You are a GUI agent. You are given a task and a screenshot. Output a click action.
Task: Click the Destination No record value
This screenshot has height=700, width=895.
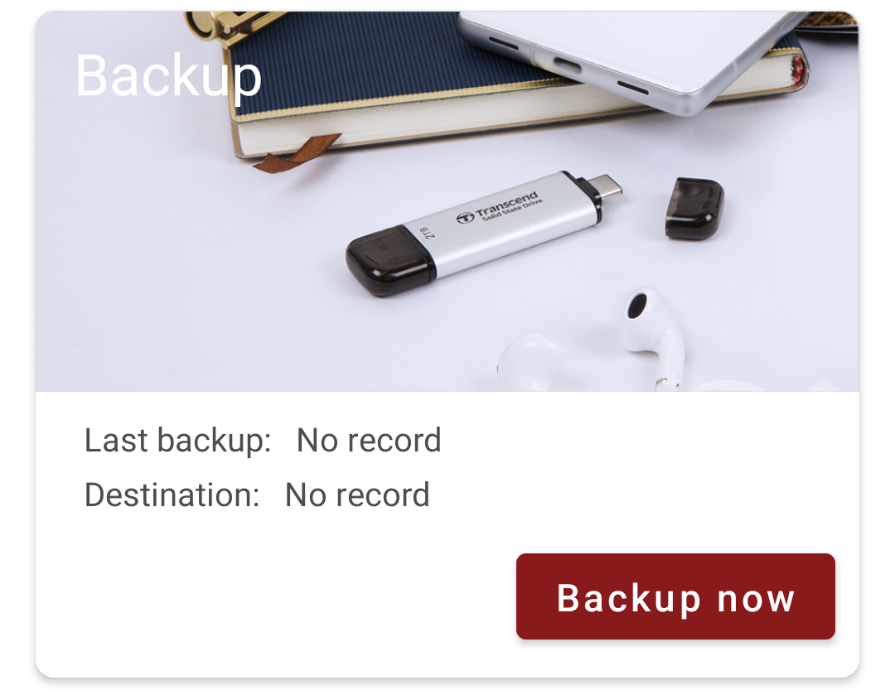pos(357,495)
